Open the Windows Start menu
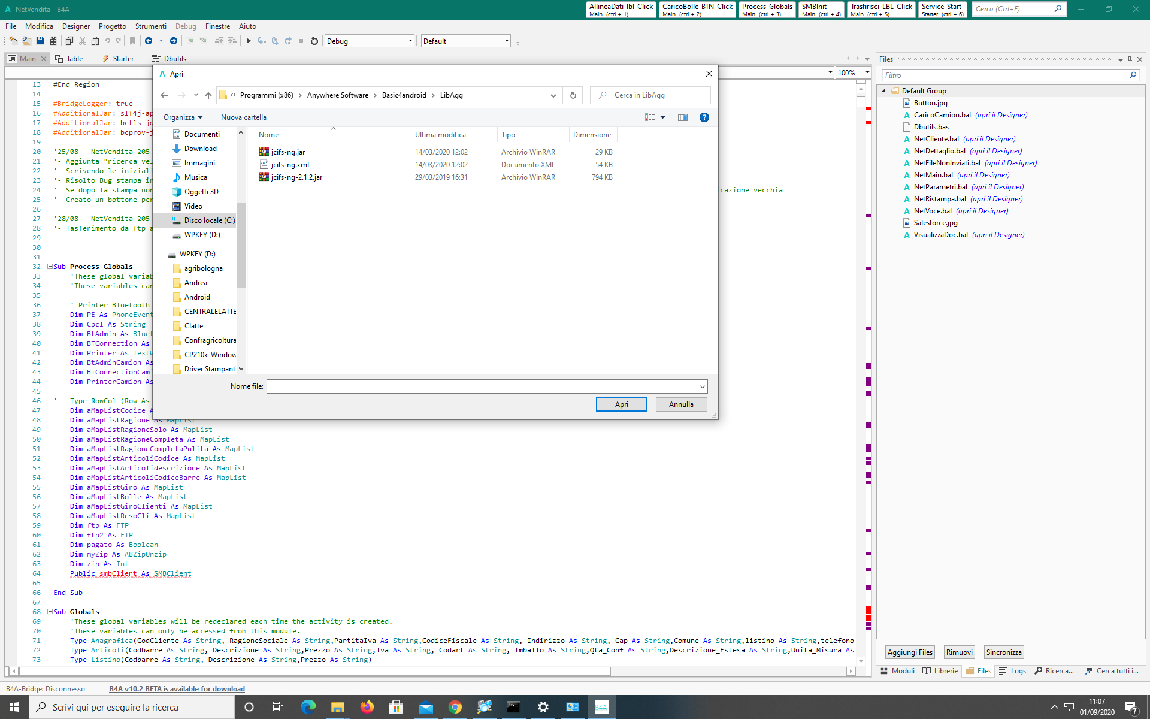 (x=14, y=707)
